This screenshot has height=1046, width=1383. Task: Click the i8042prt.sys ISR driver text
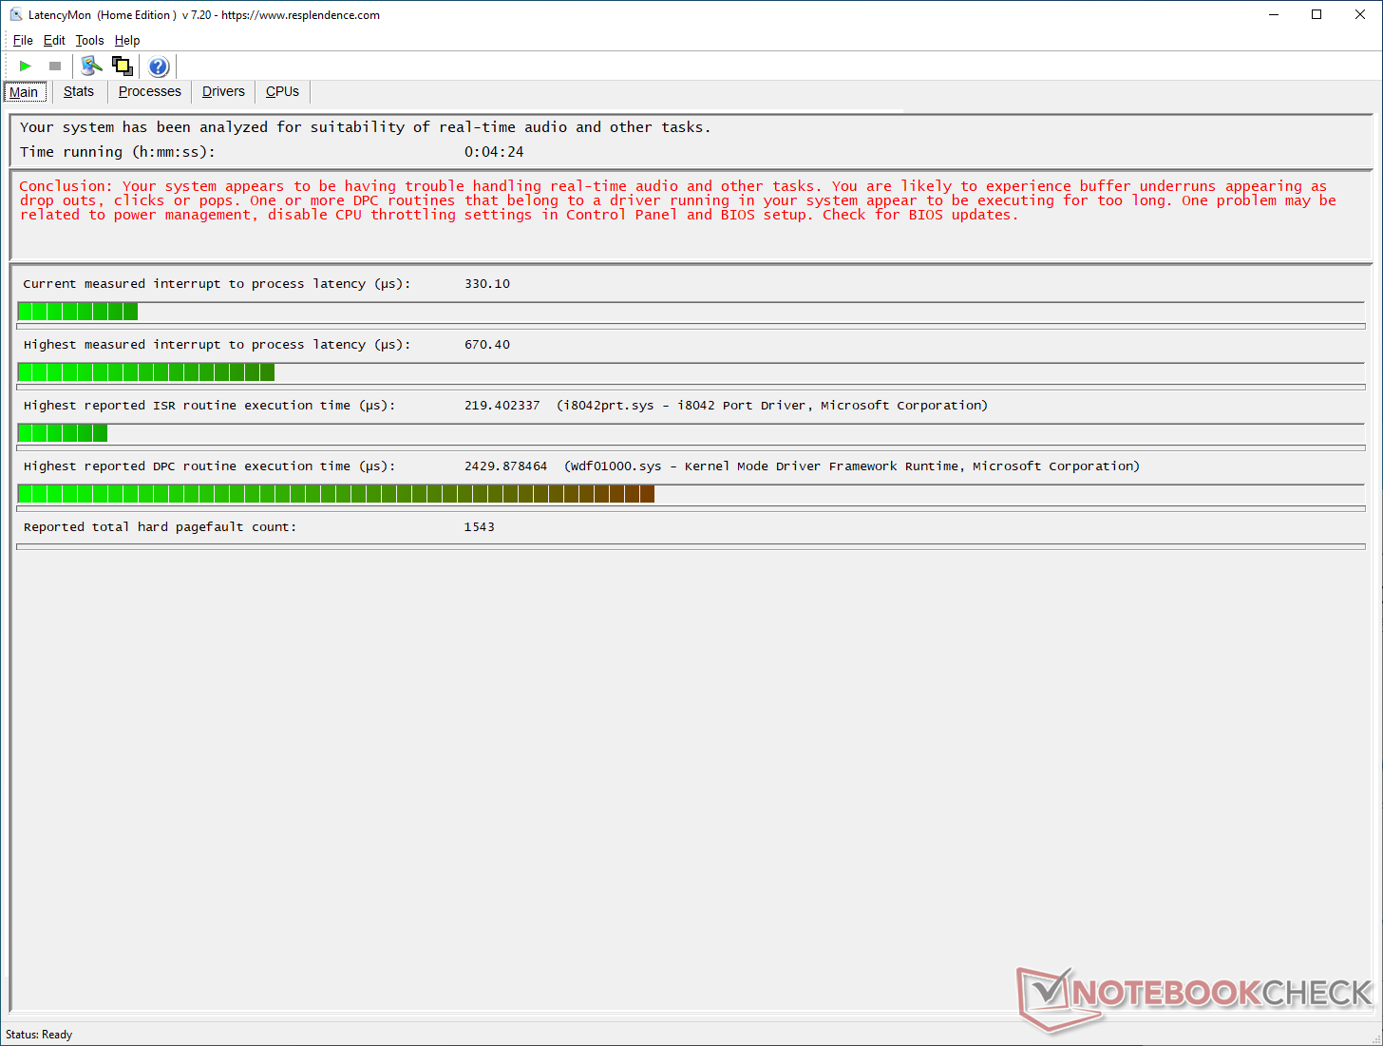772,406
